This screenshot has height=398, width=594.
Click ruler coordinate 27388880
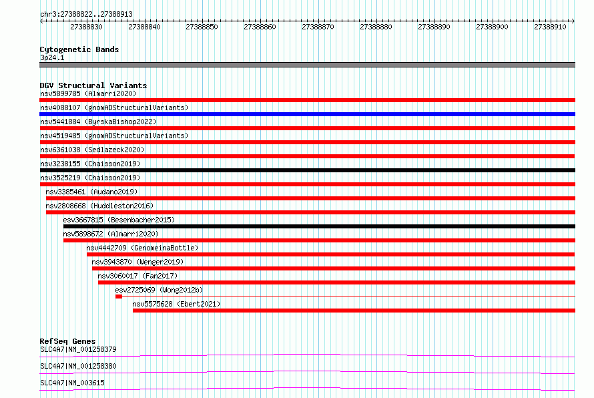376,27
